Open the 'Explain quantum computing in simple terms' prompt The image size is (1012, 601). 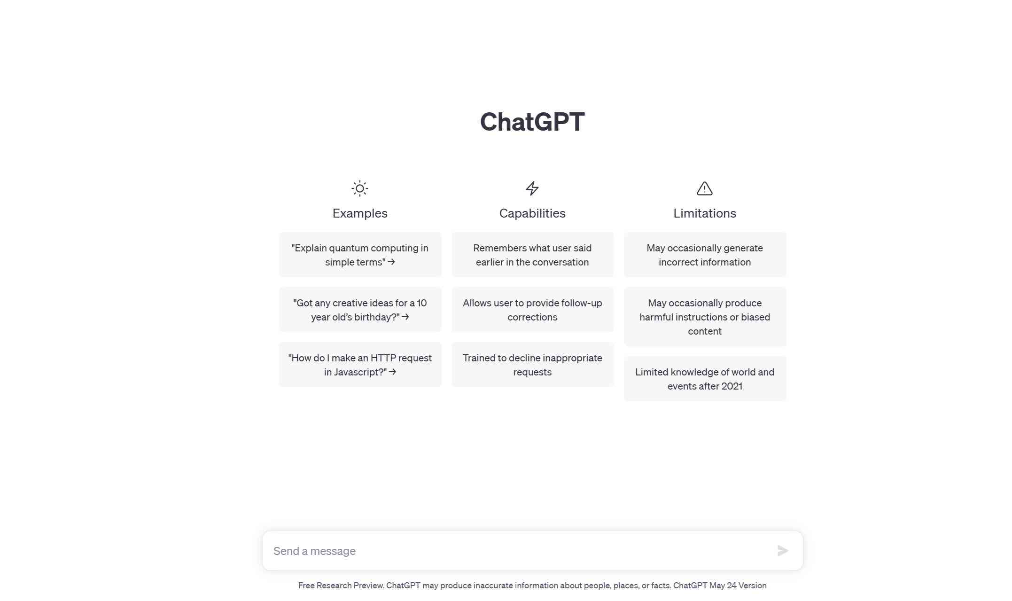360,254
